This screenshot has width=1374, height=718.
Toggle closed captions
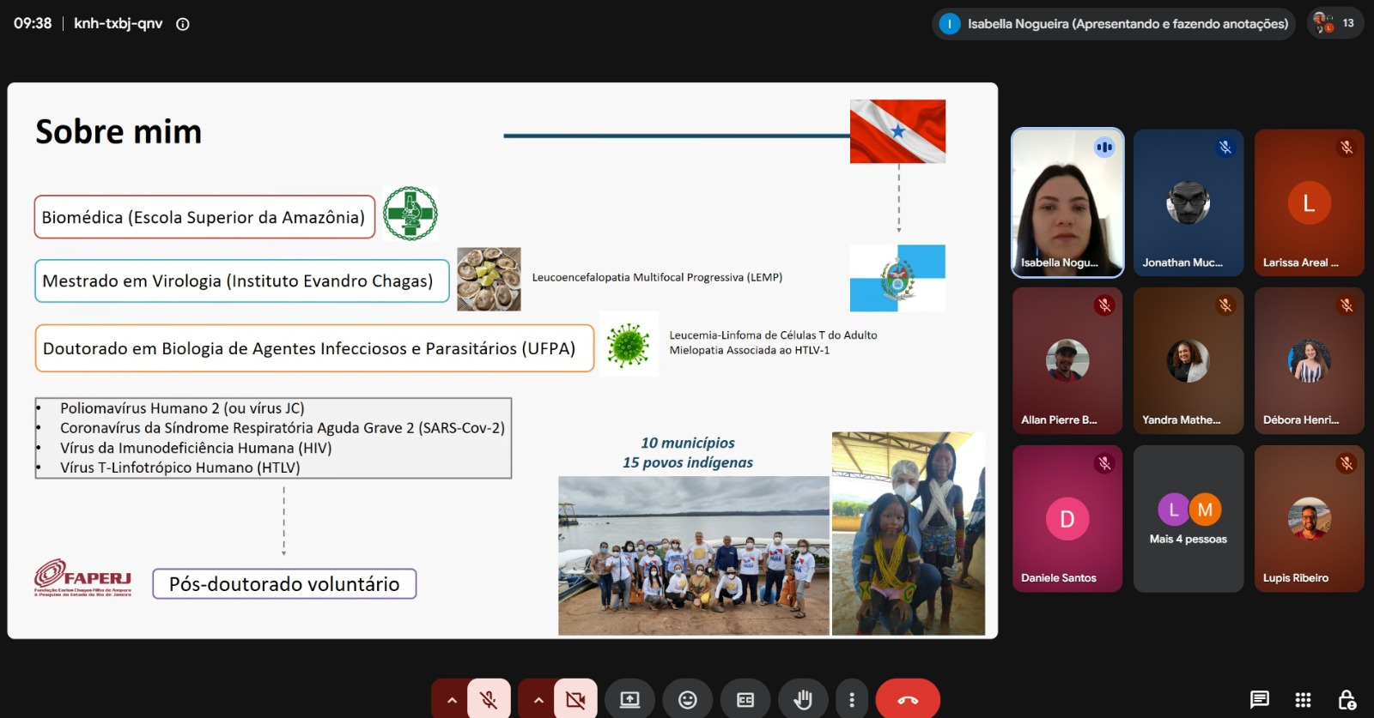tap(745, 700)
